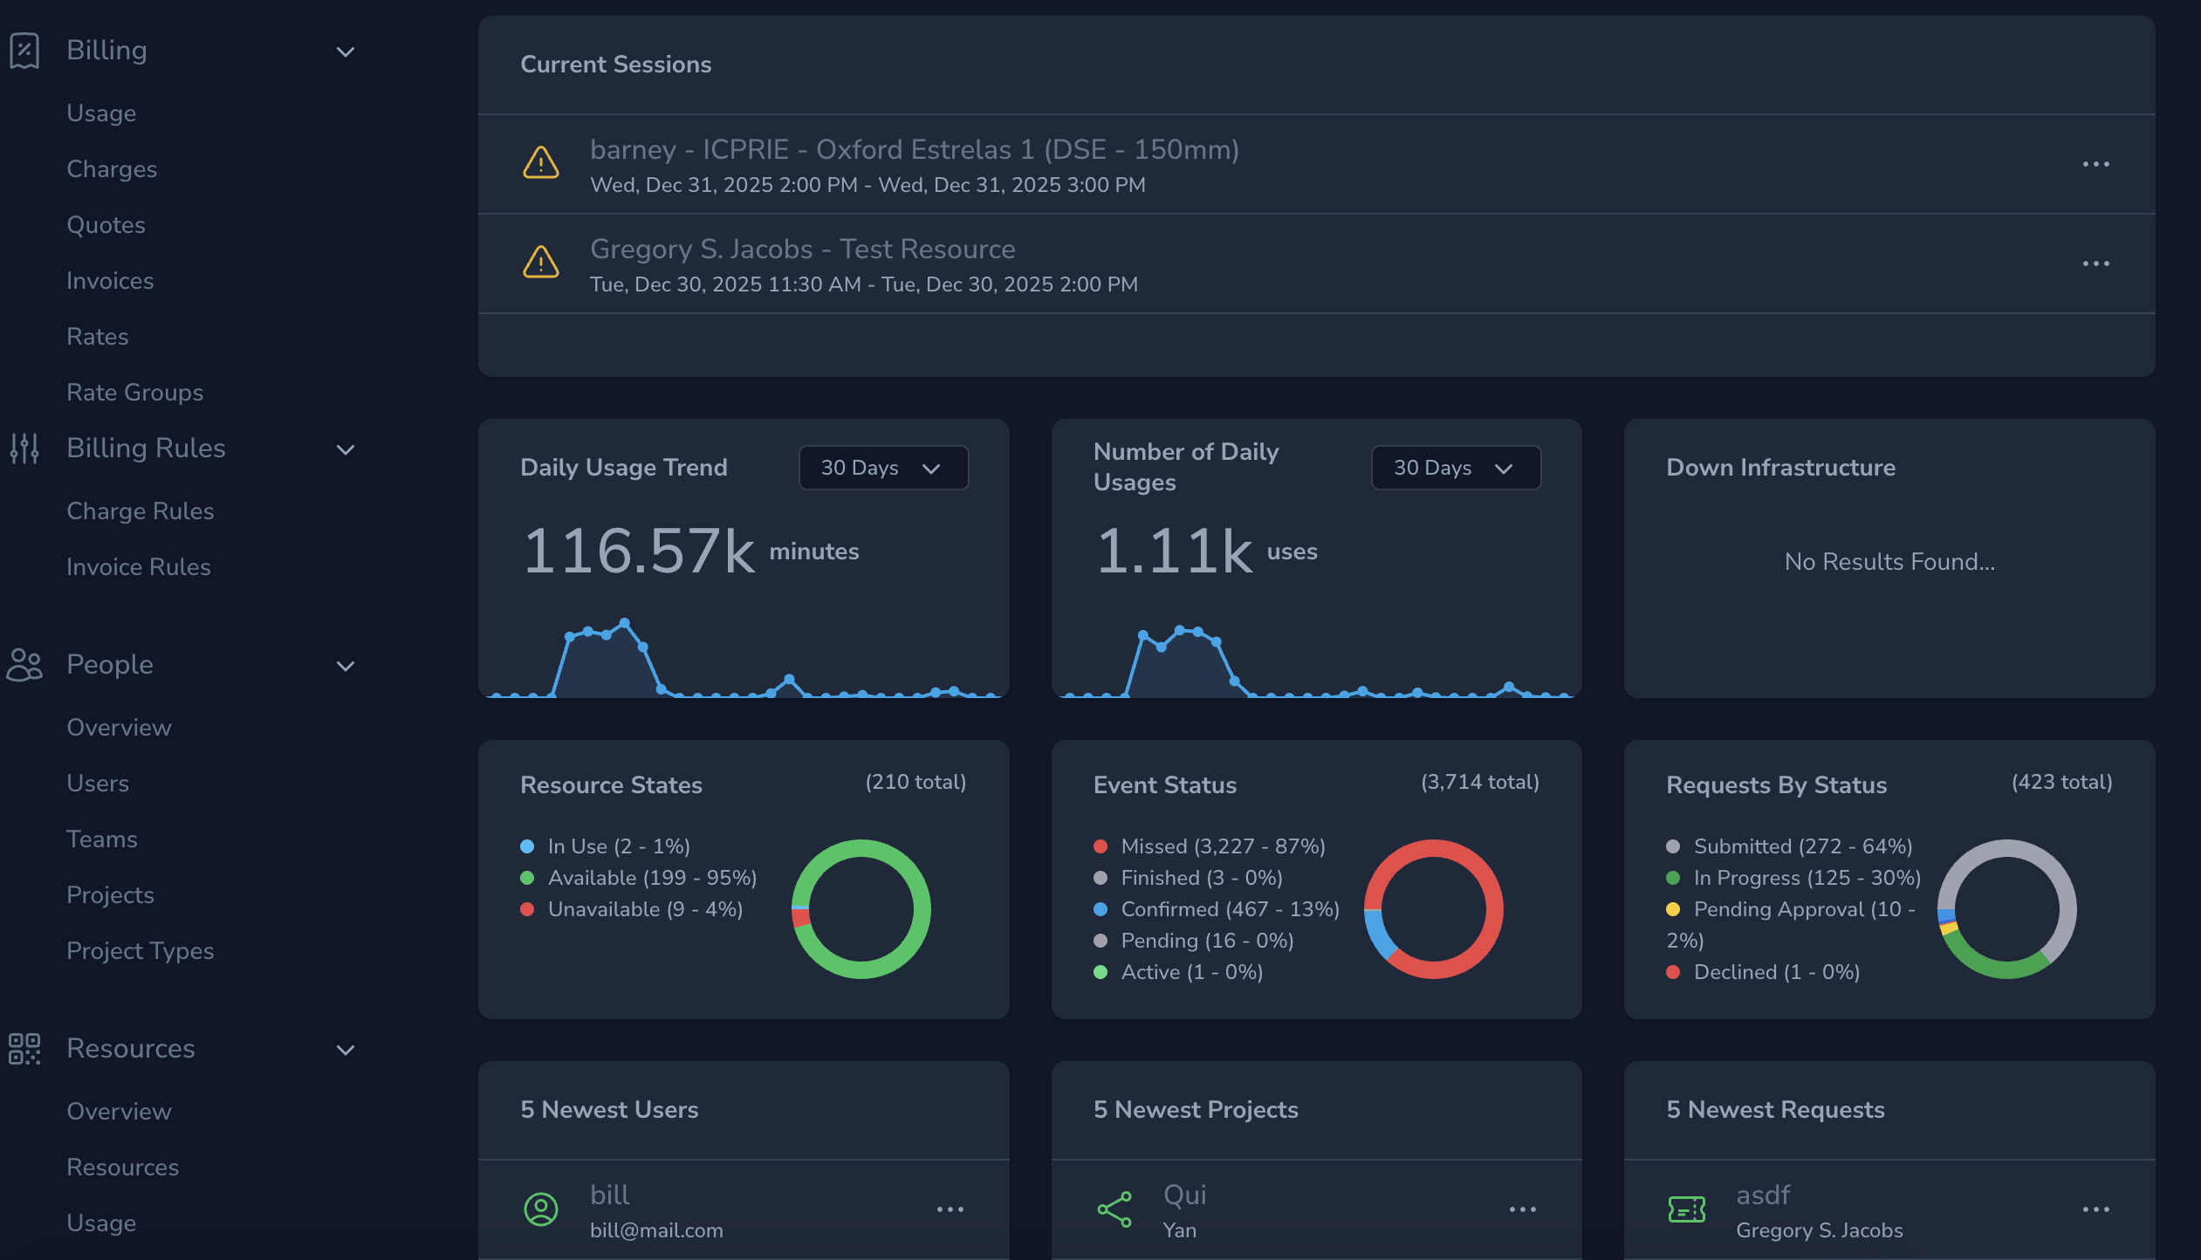This screenshot has width=2201, height=1260.
Task: Click the Resource States donut chart
Action: click(862, 908)
